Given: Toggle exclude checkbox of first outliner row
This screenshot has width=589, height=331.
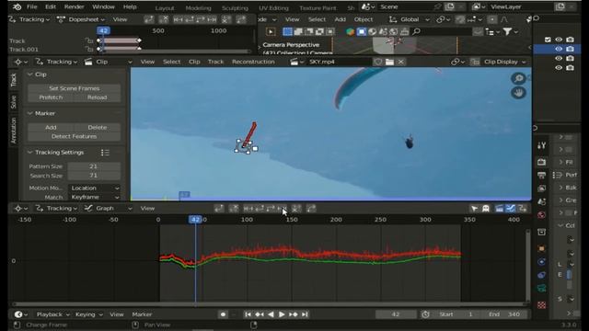Looking at the screenshot, I should pyautogui.click(x=548, y=40).
